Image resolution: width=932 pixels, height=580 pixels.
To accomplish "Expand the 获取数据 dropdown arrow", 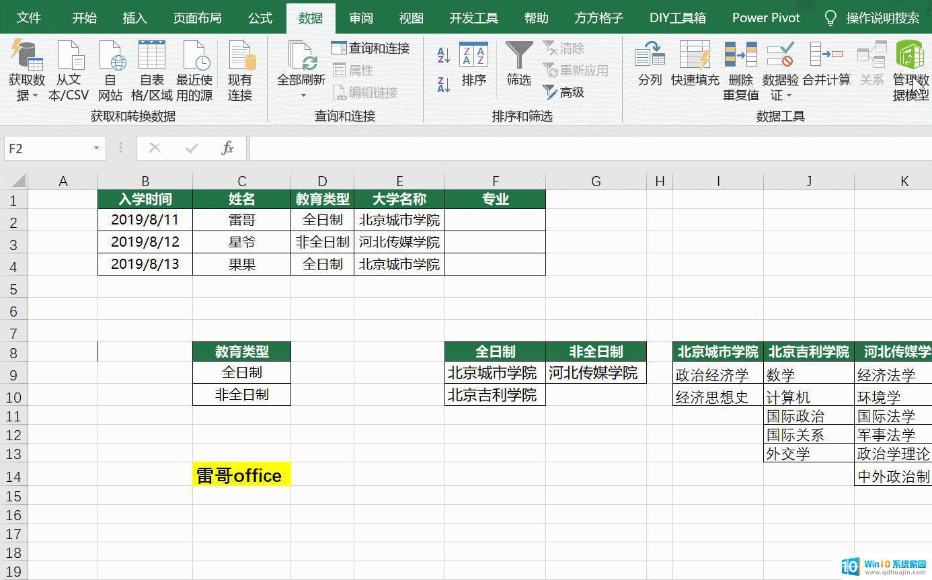I will point(36,96).
